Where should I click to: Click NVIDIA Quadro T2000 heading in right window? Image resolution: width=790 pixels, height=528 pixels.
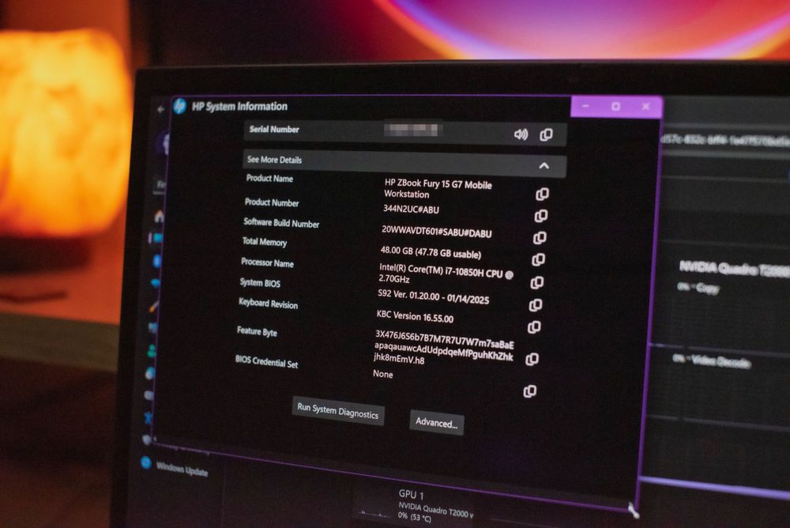734,270
